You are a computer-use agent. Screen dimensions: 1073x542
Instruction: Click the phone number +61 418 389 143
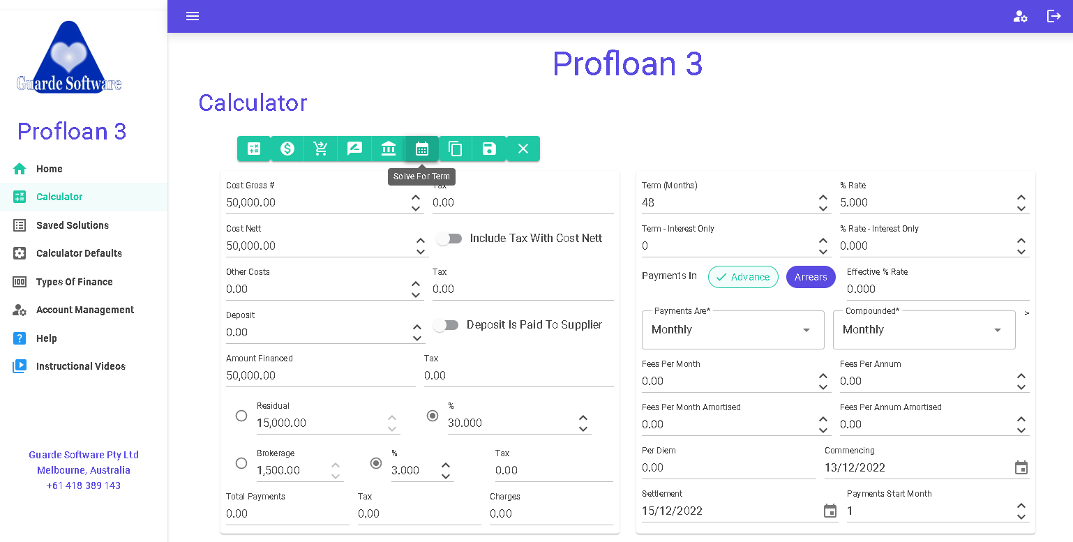(84, 485)
